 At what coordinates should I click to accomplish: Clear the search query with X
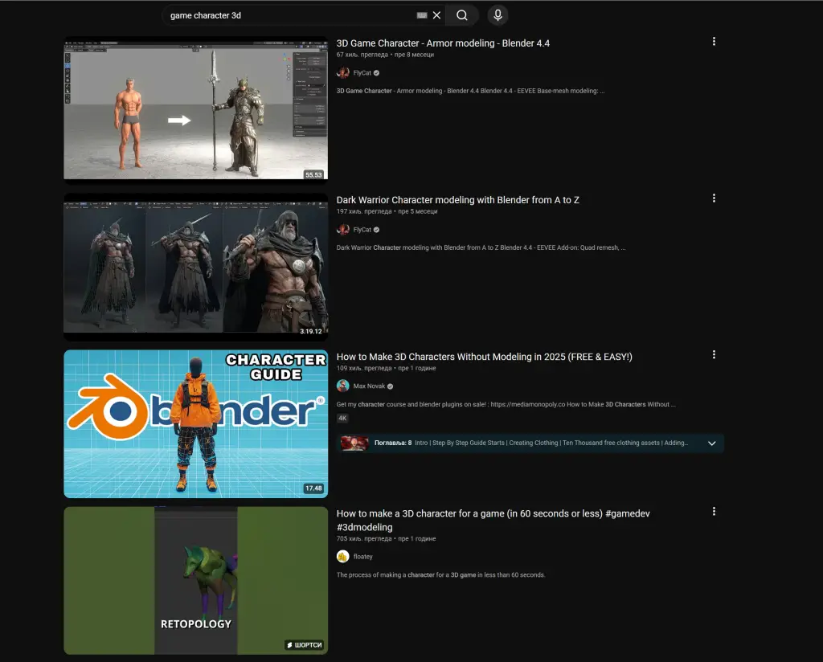click(x=436, y=15)
